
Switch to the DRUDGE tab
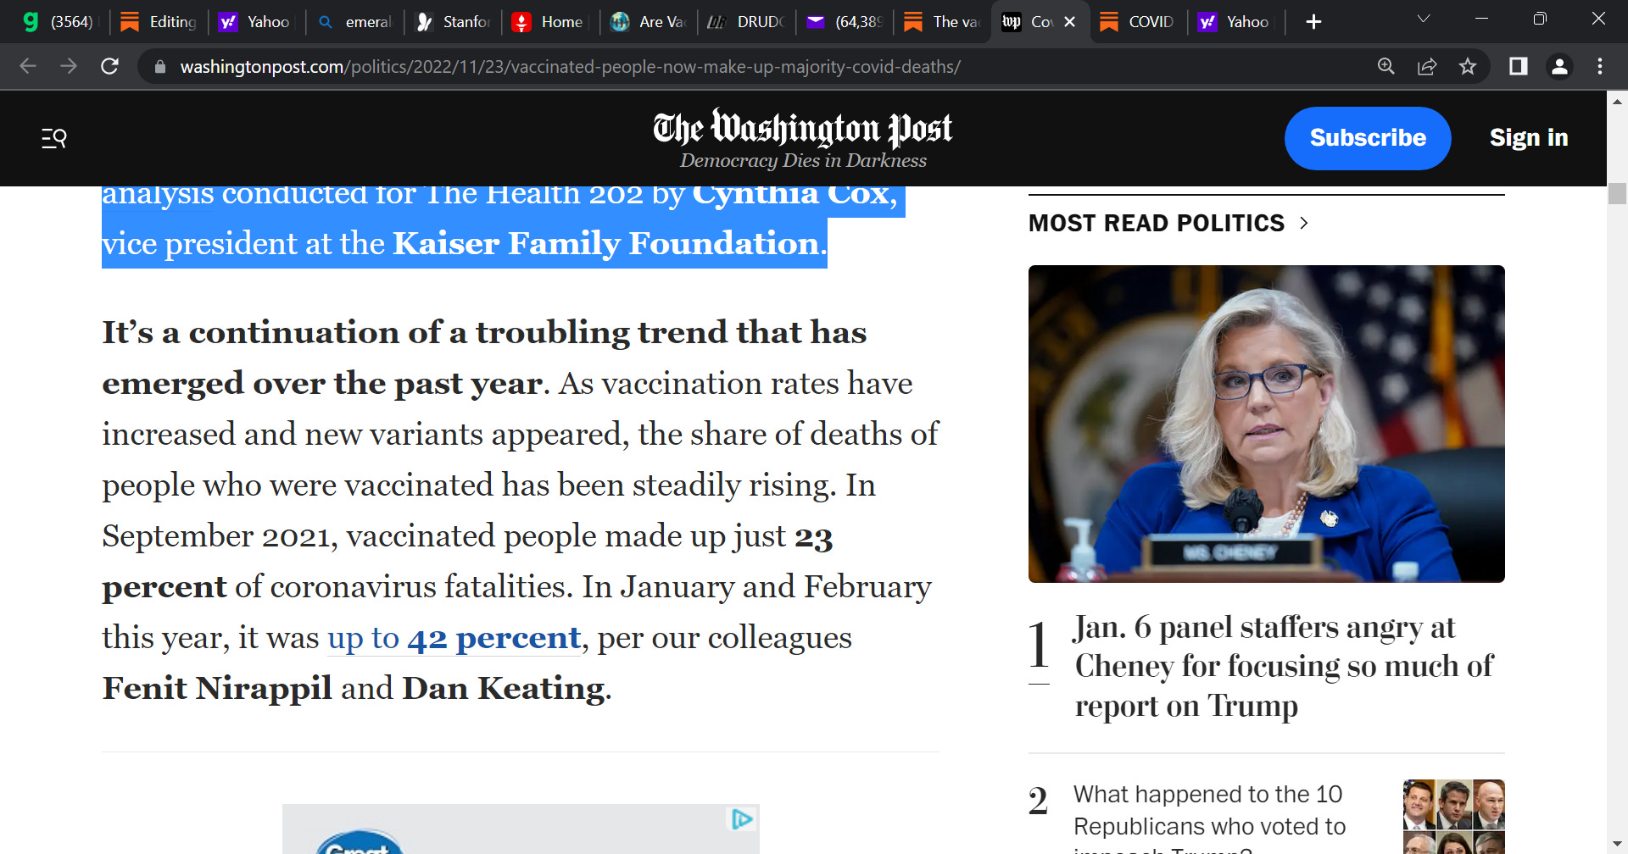coord(747,22)
